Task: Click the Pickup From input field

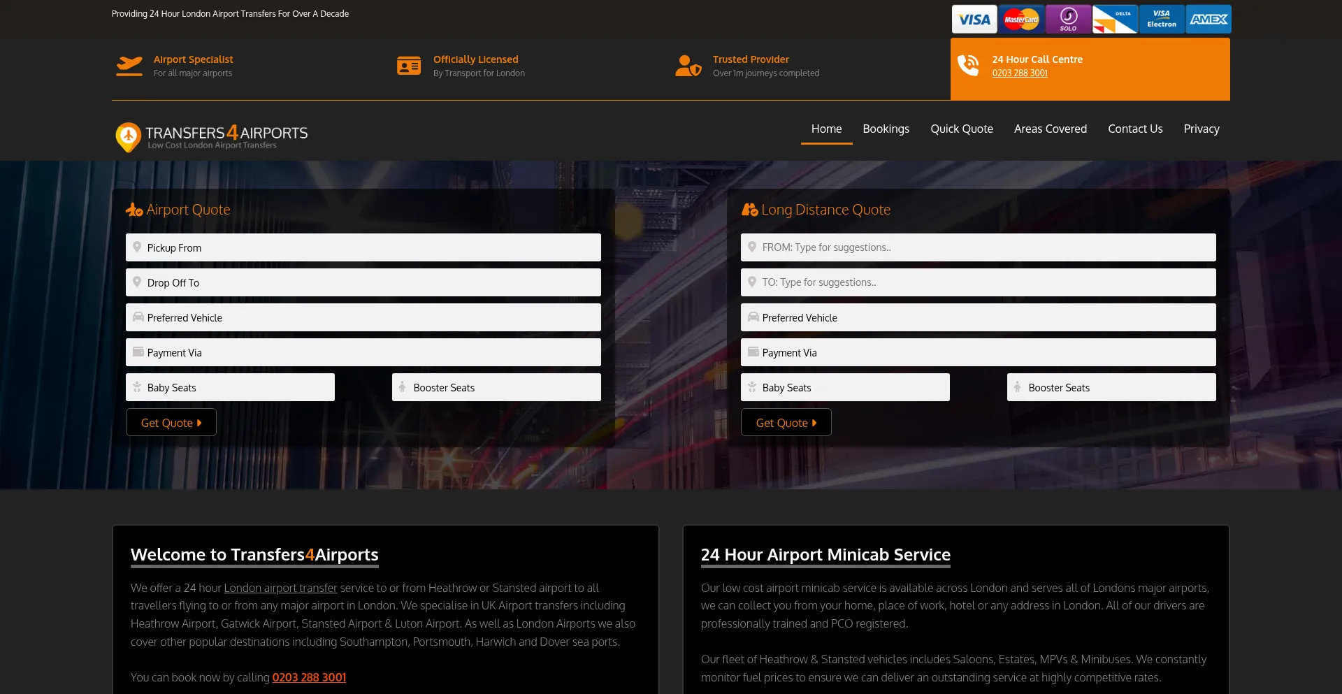Action: [363, 247]
